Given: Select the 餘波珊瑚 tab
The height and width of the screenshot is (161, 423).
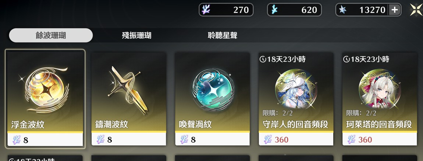Looking at the screenshot, I should click(x=51, y=36).
